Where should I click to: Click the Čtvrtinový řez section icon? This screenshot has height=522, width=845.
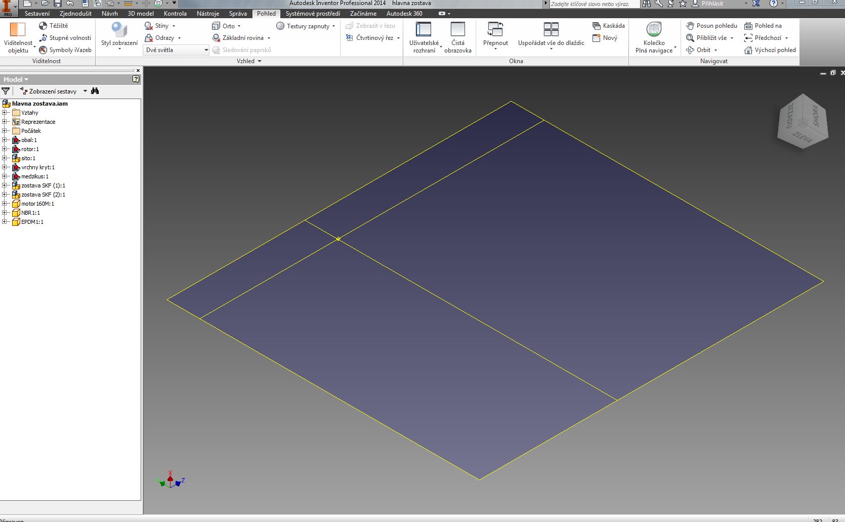point(349,38)
